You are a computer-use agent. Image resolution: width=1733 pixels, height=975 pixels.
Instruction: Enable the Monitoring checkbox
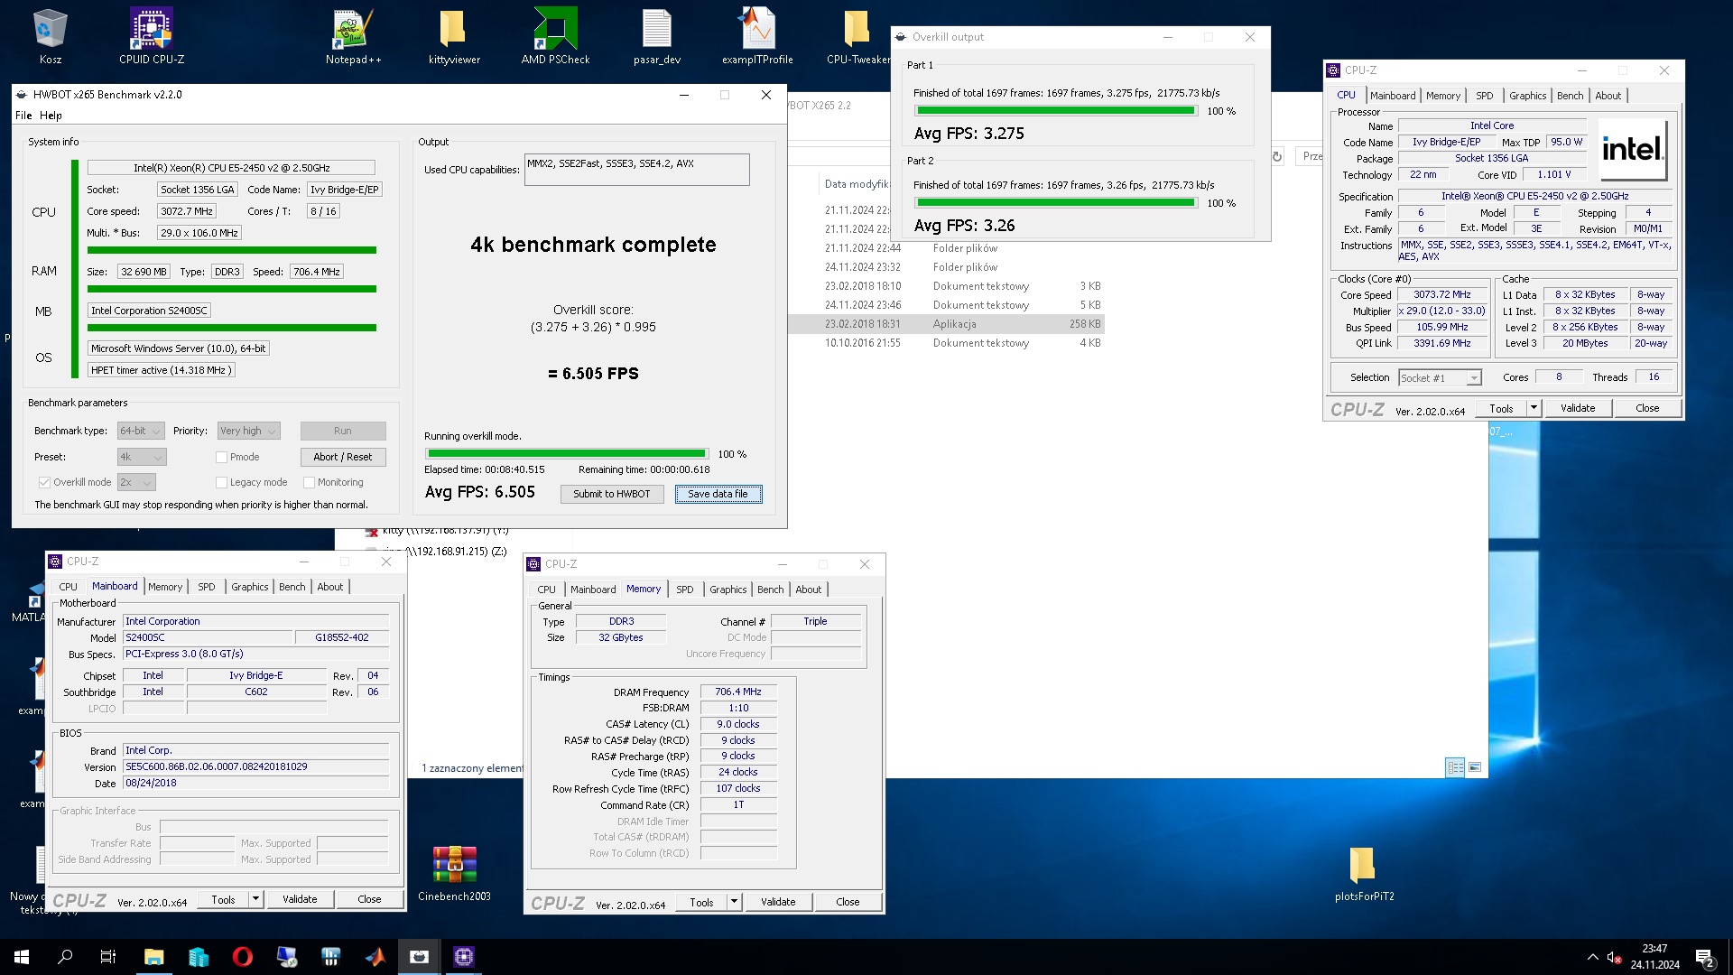click(309, 482)
